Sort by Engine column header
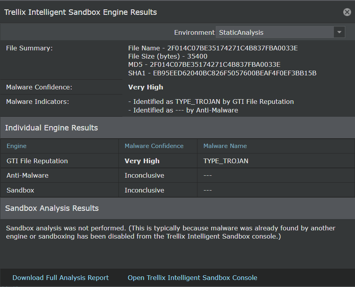355x287 pixels. click(x=16, y=146)
